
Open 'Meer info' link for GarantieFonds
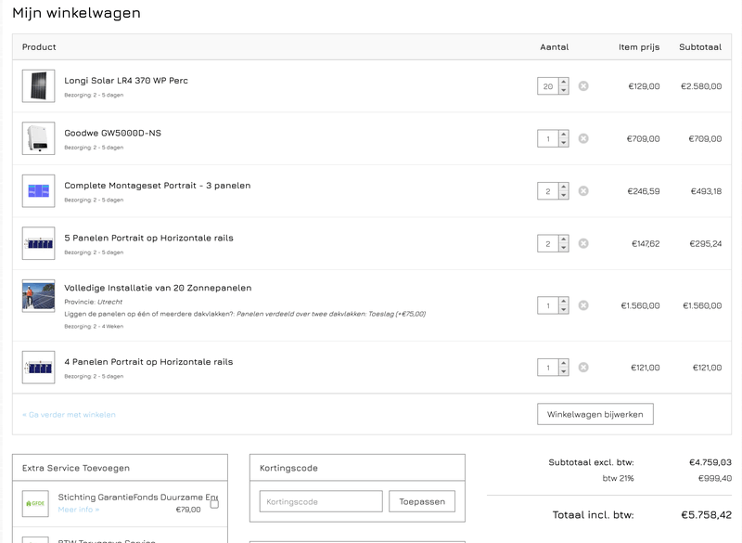pyautogui.click(x=78, y=510)
